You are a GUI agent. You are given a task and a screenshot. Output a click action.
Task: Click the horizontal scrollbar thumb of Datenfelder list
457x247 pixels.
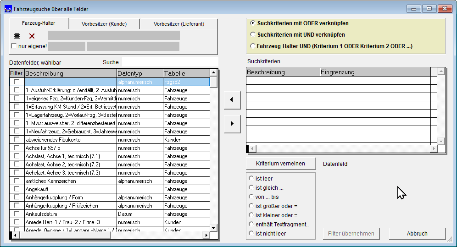[x=64, y=235]
